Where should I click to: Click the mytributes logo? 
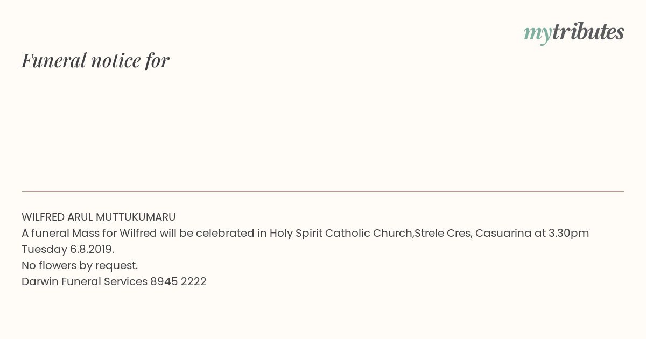pos(574,33)
